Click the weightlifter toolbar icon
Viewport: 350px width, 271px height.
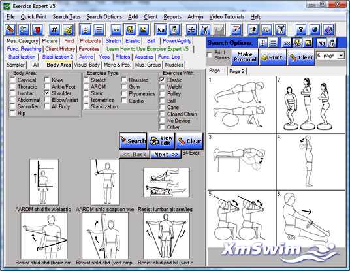pos(205,29)
